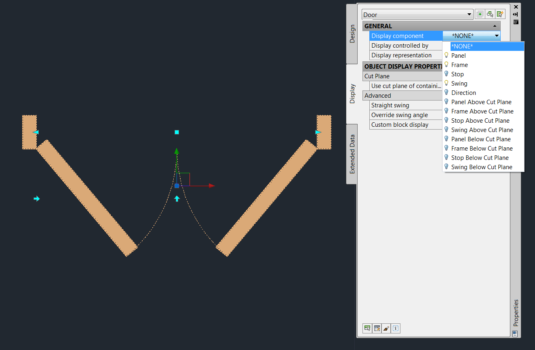The height and width of the screenshot is (350, 535).
Task: Click the cyan square grip above door
Action: point(177,132)
